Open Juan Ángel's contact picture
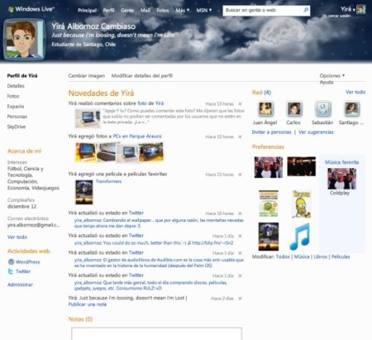372x340 pixels. point(265,108)
